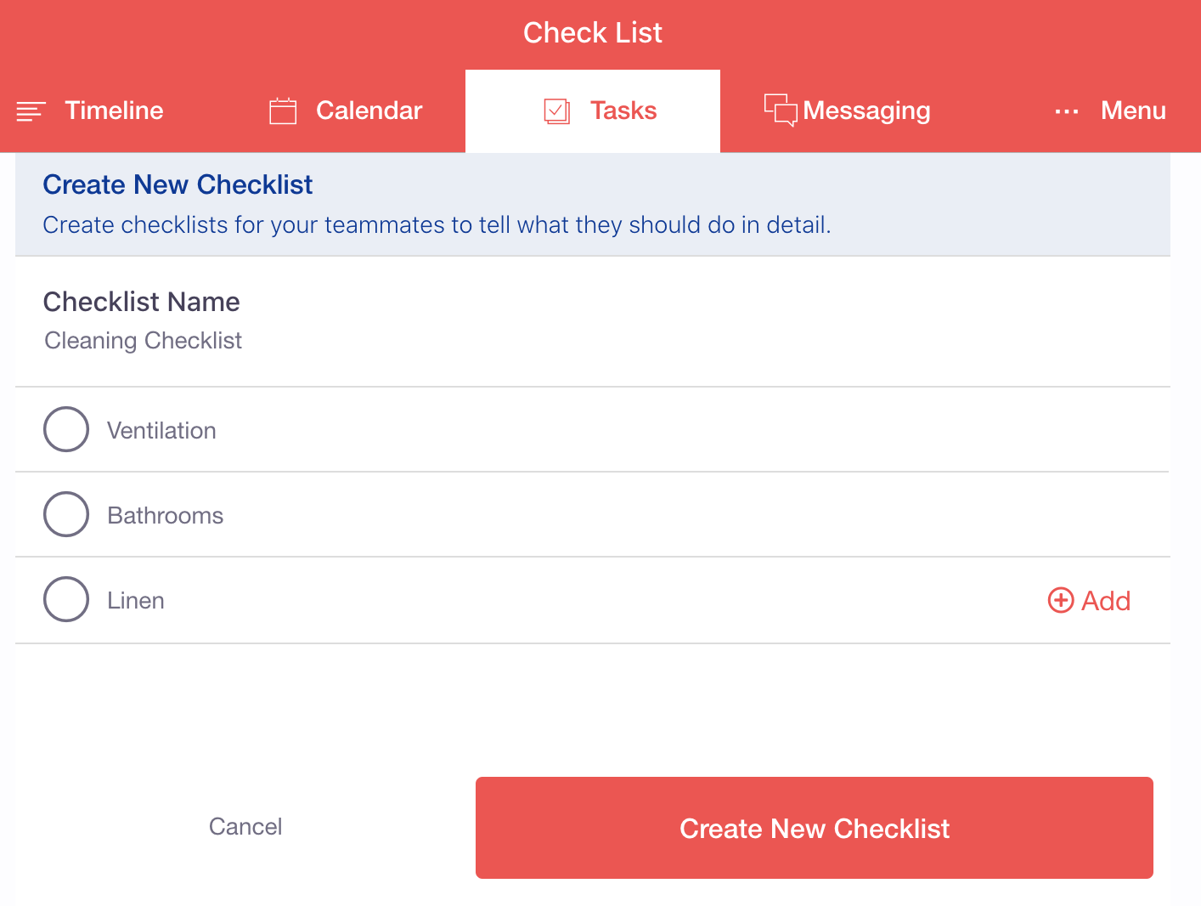Click the Calendar icon
The image size is (1201, 906).
[282, 110]
